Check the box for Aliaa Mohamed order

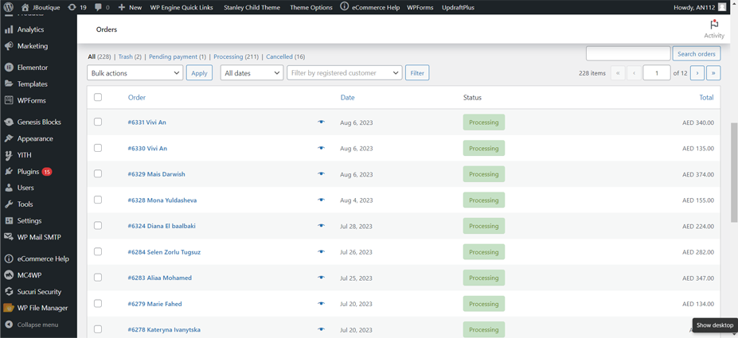click(x=98, y=278)
